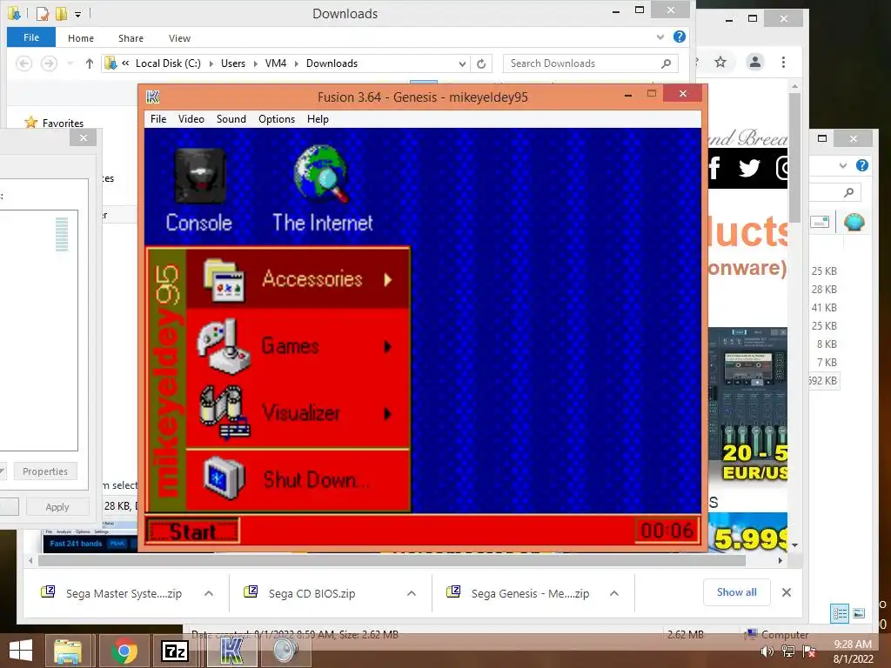Image resolution: width=891 pixels, height=668 pixels.
Task: Open the Chrome profile avatar
Action: click(754, 62)
